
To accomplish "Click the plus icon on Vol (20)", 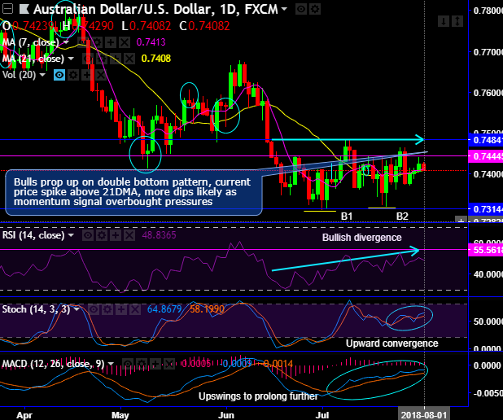I will point(87,75).
